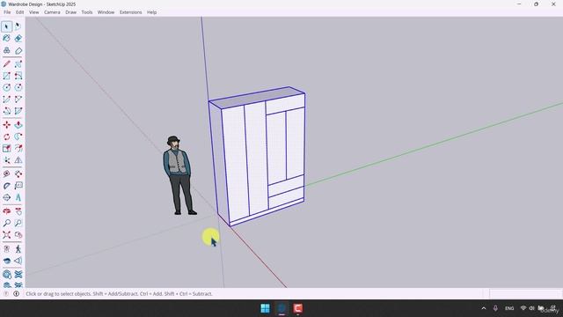The height and width of the screenshot is (317, 563).
Task: Choose the Polygon tool
Action: [18, 87]
